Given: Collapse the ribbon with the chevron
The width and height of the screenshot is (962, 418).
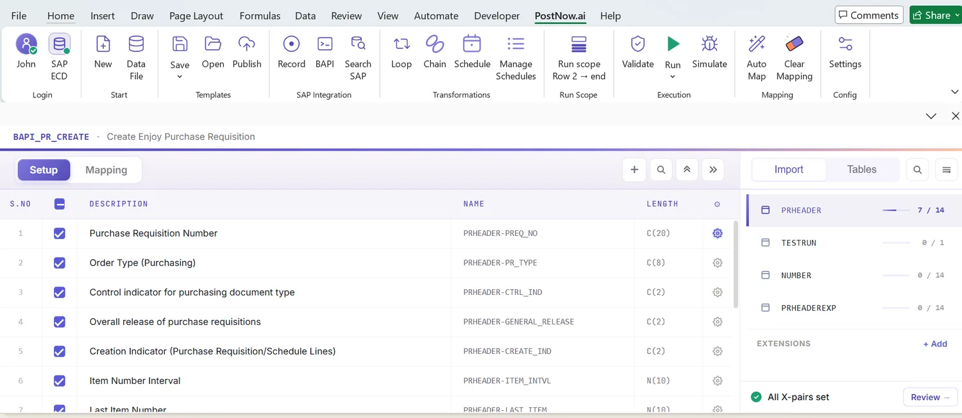Looking at the screenshot, I should click(x=954, y=92).
